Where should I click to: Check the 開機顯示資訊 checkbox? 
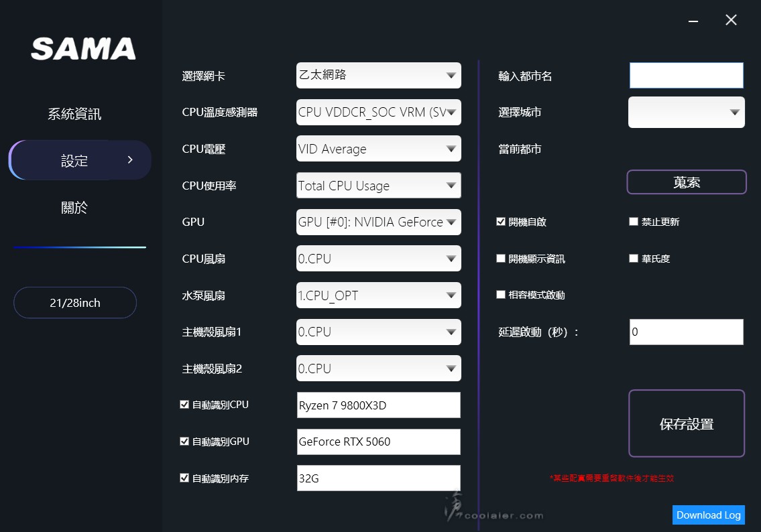pyautogui.click(x=501, y=259)
